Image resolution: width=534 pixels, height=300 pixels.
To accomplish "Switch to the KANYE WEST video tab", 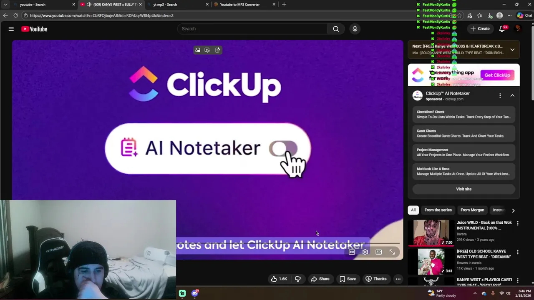I will pyautogui.click(x=111, y=5).
